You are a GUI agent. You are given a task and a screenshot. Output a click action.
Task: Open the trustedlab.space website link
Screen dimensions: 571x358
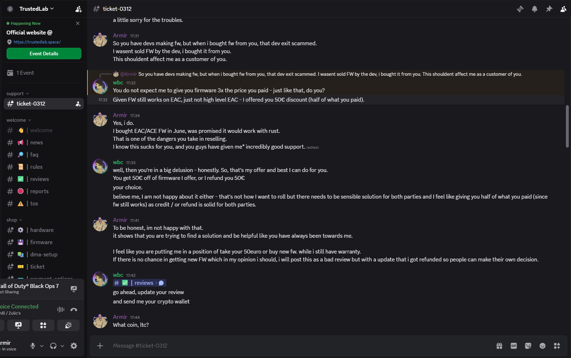(x=37, y=42)
